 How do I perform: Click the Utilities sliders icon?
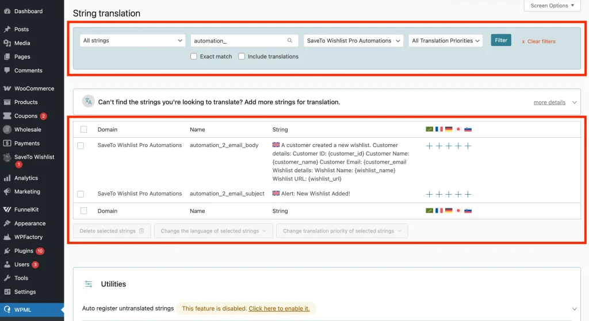click(x=89, y=284)
